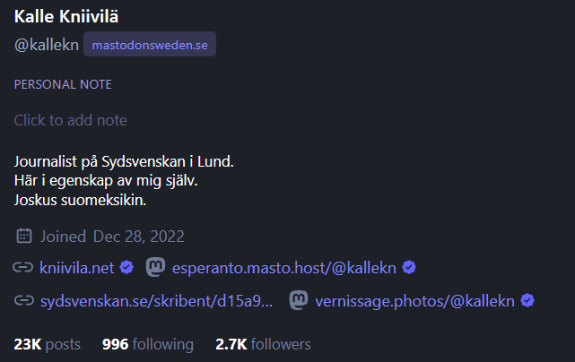The image size is (575, 362).
Task: Click the verified badge after kniivila.net
Action: (x=127, y=267)
